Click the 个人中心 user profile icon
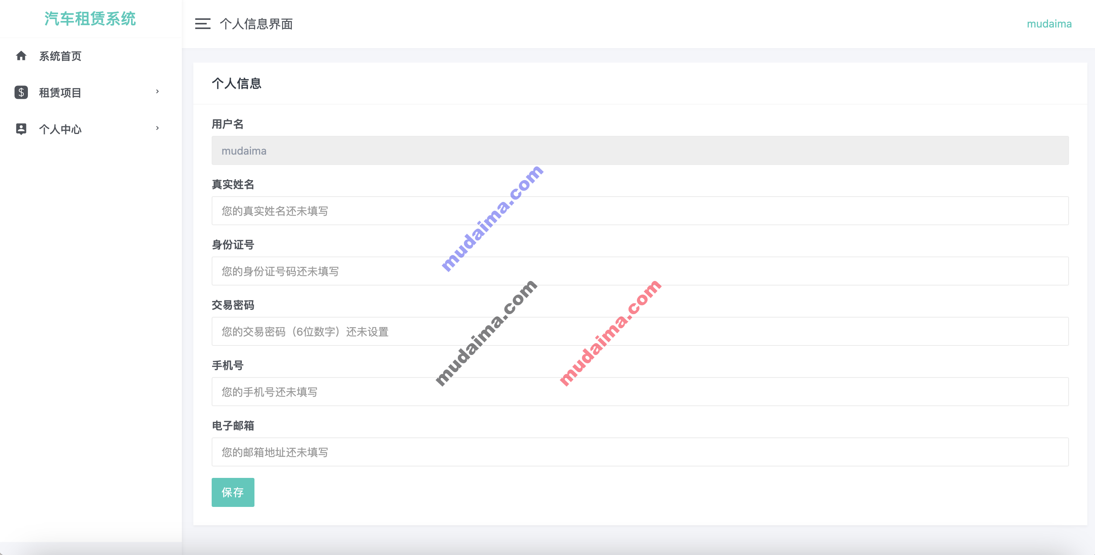The image size is (1095, 555). tap(21, 129)
